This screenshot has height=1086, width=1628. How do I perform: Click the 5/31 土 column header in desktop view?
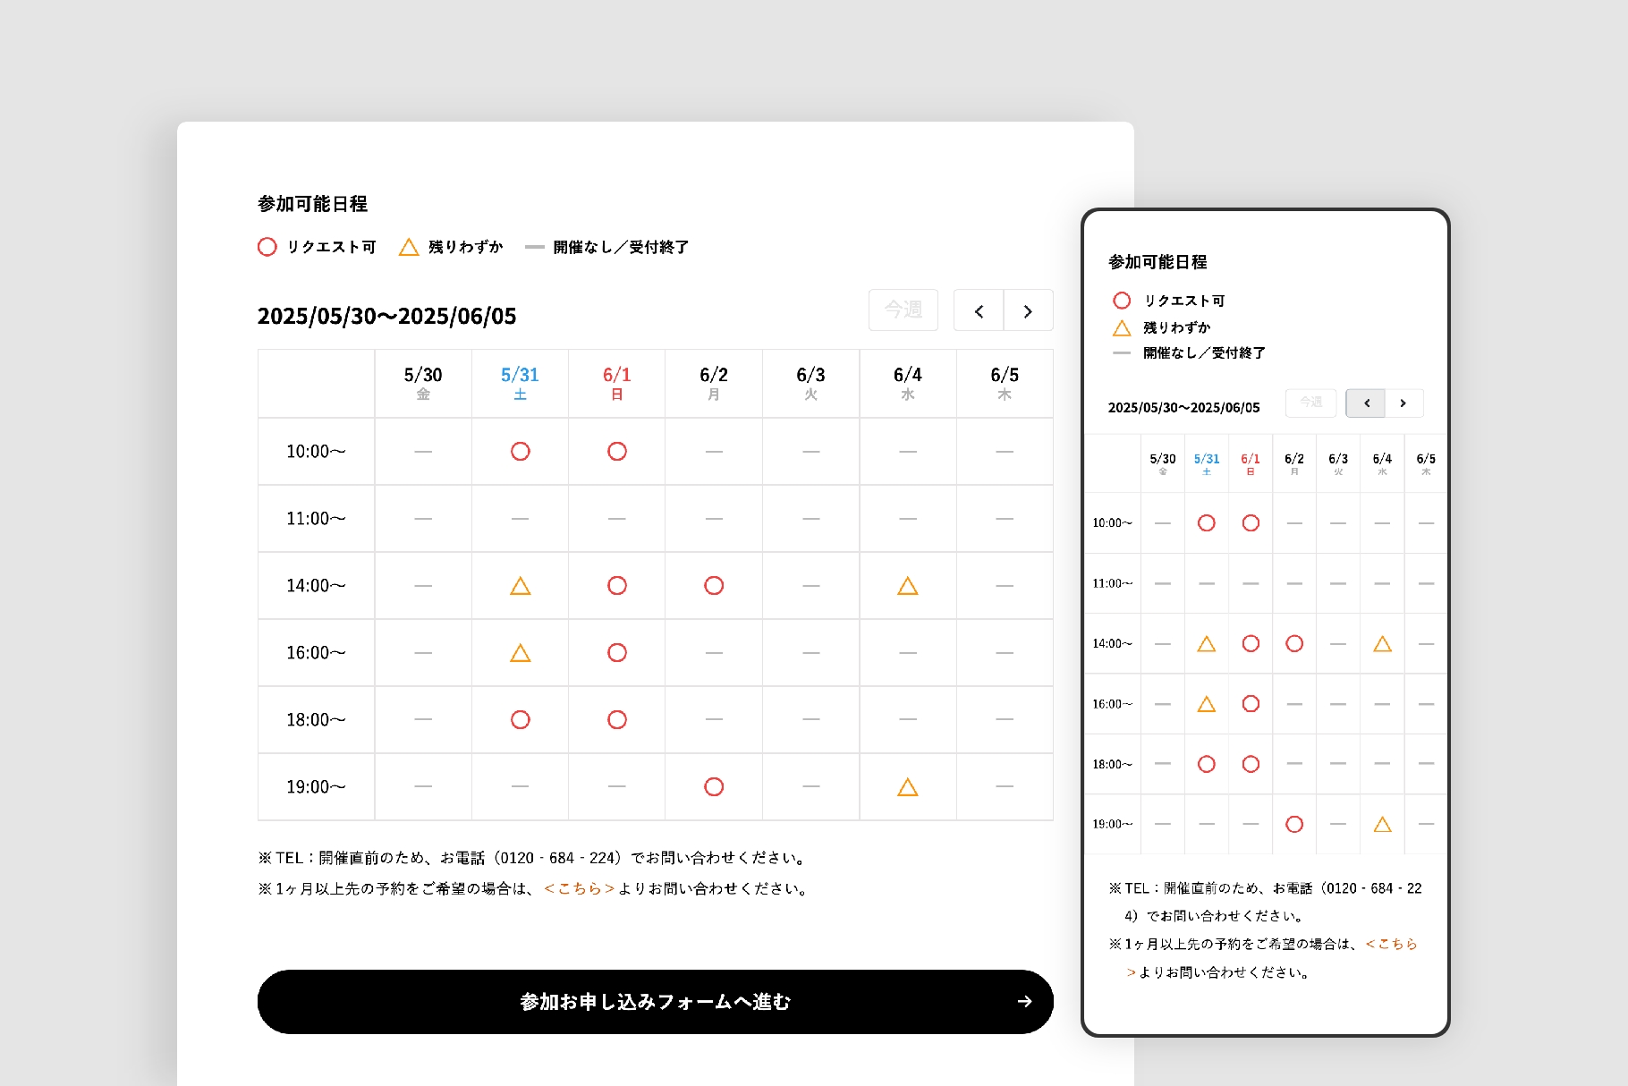(520, 383)
